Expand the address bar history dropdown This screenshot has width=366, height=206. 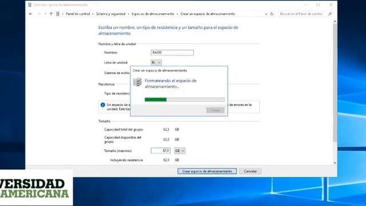coord(266,14)
